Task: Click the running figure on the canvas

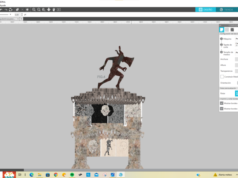Action: (116, 68)
